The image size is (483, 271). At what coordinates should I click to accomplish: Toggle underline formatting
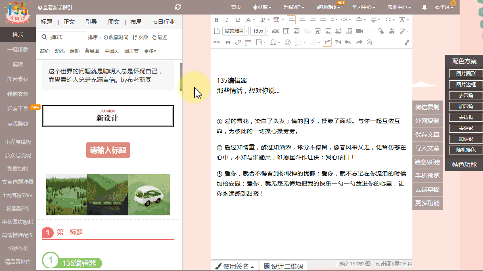point(238,20)
